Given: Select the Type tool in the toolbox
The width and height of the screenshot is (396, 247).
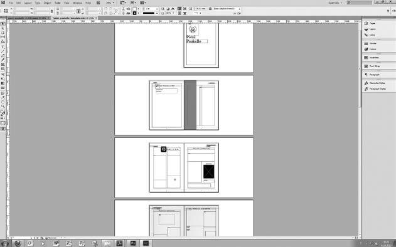Looking at the screenshot, I should click(x=3, y=47).
